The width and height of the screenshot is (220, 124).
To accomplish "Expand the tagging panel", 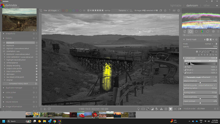I will click(4, 97).
